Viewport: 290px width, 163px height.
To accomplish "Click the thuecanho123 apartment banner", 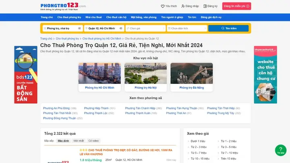I will click(x=265, y=75).
